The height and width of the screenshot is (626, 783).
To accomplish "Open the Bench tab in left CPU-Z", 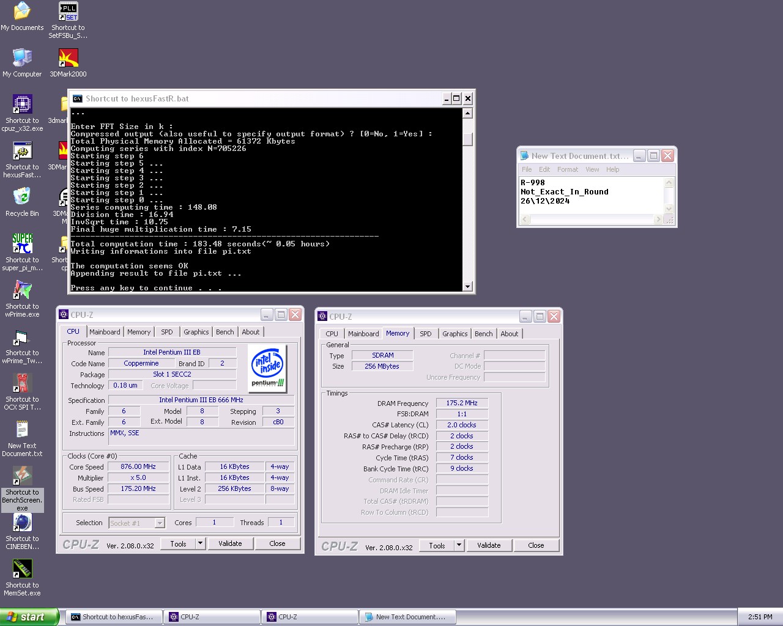I will (225, 332).
